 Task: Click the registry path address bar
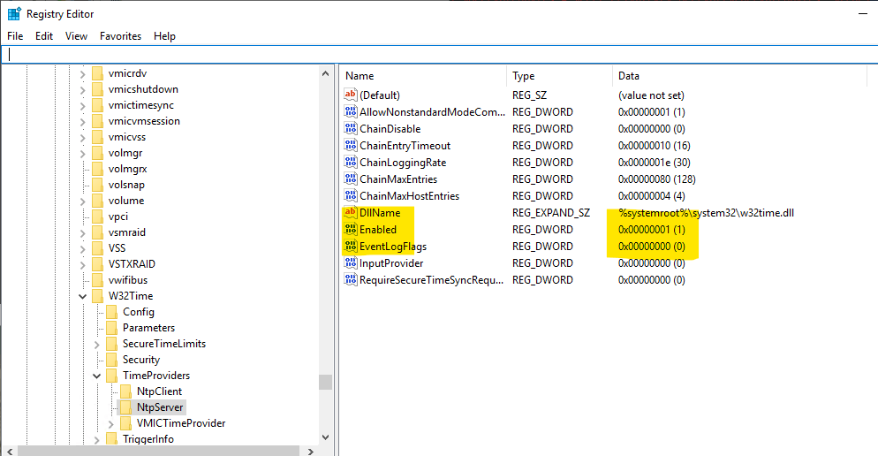439,54
